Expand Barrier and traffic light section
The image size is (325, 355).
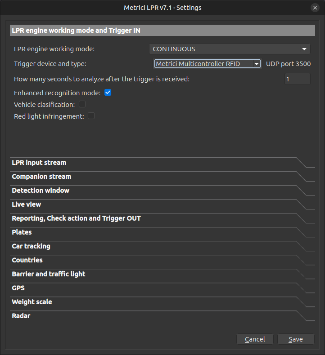162,274
